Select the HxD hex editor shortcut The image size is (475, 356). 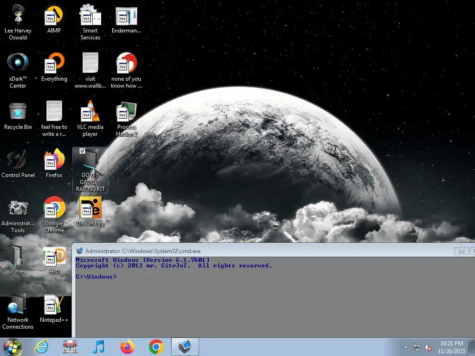click(x=54, y=261)
